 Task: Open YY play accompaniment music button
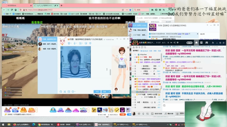pyautogui.click(x=169, y=114)
